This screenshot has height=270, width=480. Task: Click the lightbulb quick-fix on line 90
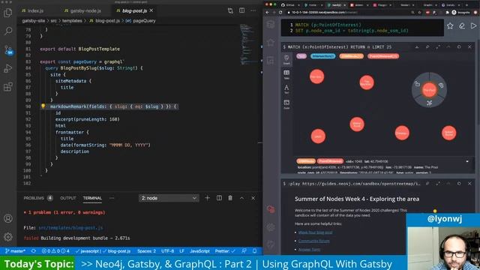click(43, 106)
